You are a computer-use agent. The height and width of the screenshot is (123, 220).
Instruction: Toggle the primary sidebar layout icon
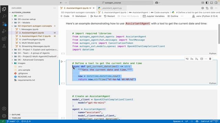[x=207, y=3]
